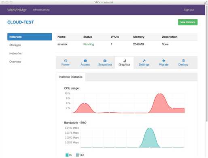The width and height of the screenshot is (208, 158).
Task: Click the Graphics chart icon
Action: pyautogui.click(x=125, y=60)
